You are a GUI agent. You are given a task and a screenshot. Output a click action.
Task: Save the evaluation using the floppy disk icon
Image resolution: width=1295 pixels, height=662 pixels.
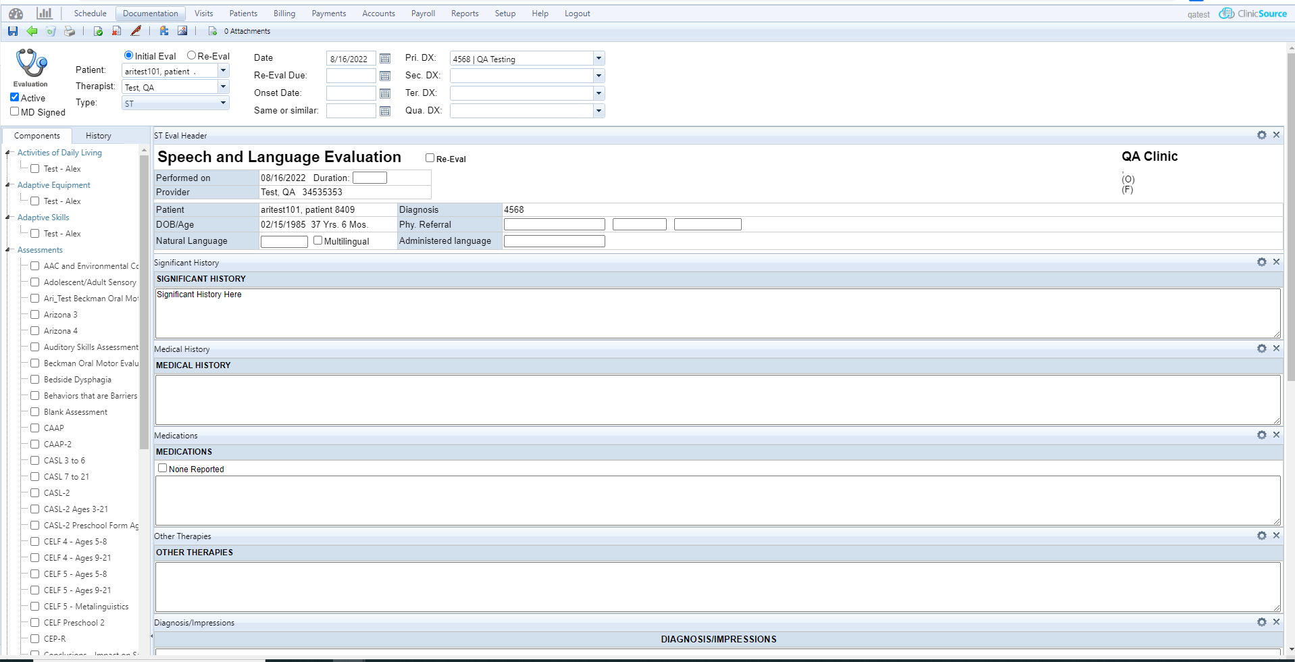12,31
